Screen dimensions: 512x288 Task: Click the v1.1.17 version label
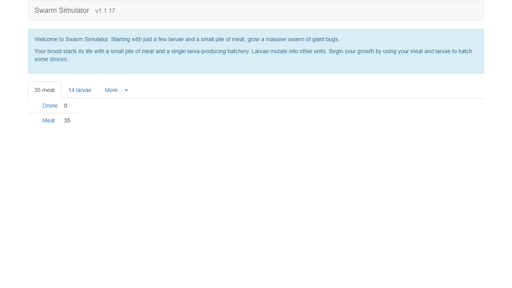pyautogui.click(x=105, y=11)
